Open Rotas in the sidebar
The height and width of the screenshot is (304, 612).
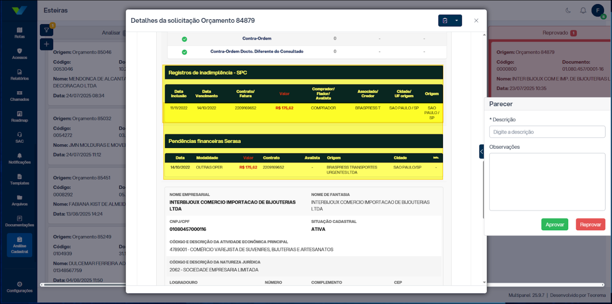tap(20, 33)
